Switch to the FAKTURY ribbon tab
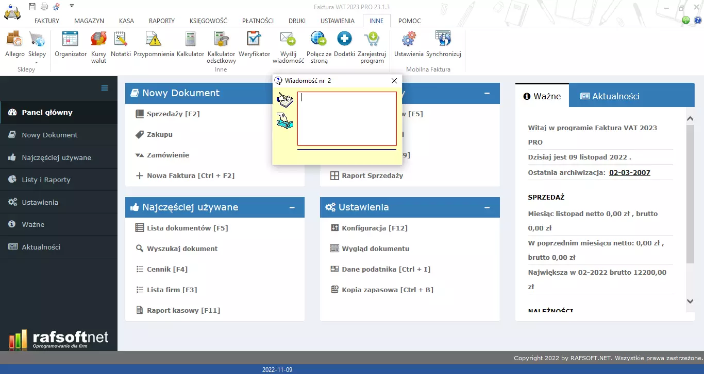Image resolution: width=704 pixels, height=374 pixels. [x=47, y=21]
